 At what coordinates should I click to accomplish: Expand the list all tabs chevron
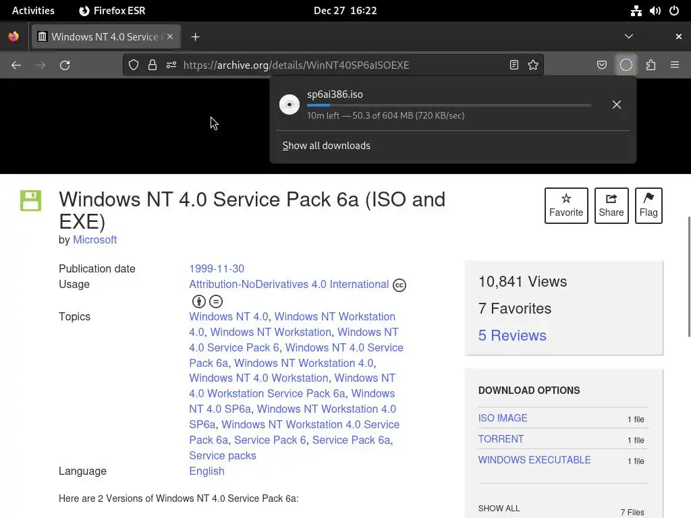(x=629, y=36)
